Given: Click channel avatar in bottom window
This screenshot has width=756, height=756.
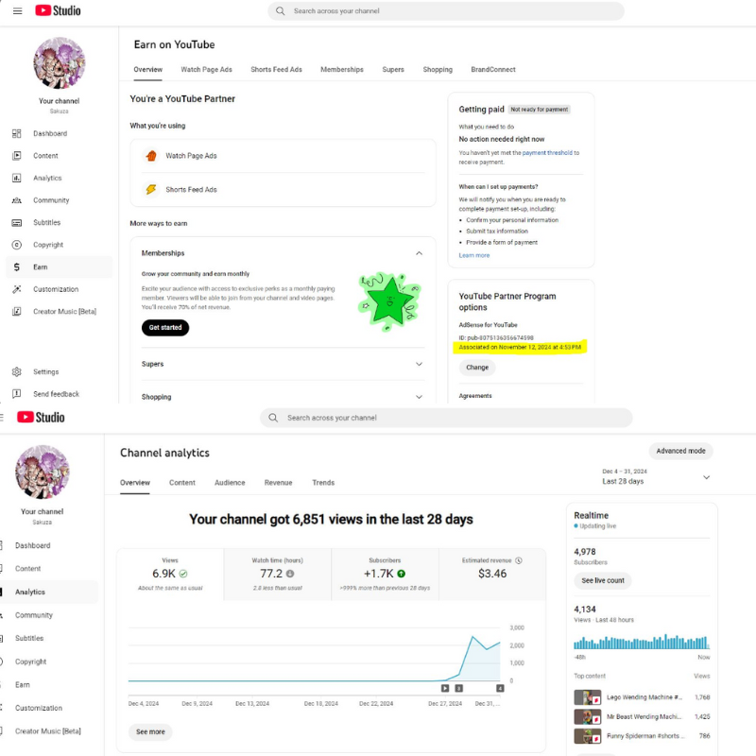Looking at the screenshot, I should pyautogui.click(x=43, y=472).
